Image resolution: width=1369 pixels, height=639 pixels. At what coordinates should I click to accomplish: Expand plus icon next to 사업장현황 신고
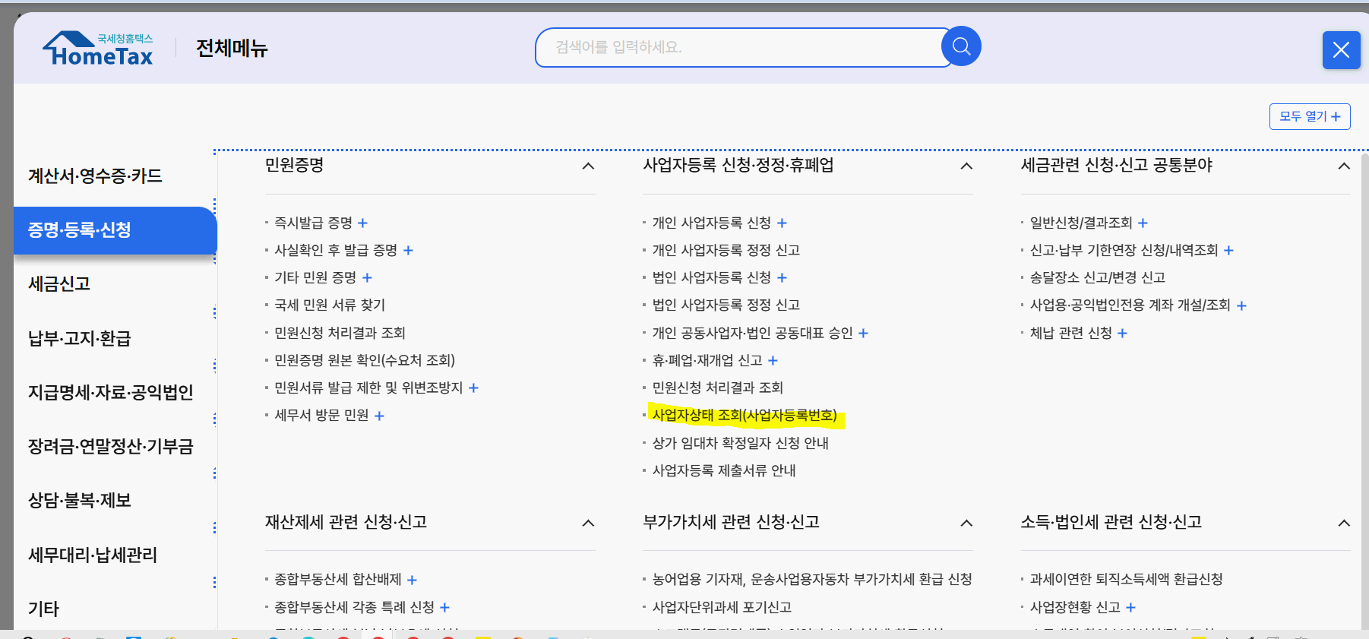click(1130, 607)
